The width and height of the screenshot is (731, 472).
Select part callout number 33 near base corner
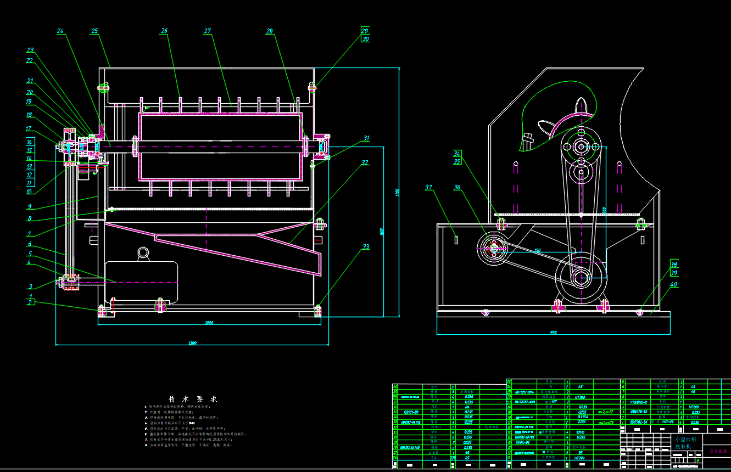366,248
